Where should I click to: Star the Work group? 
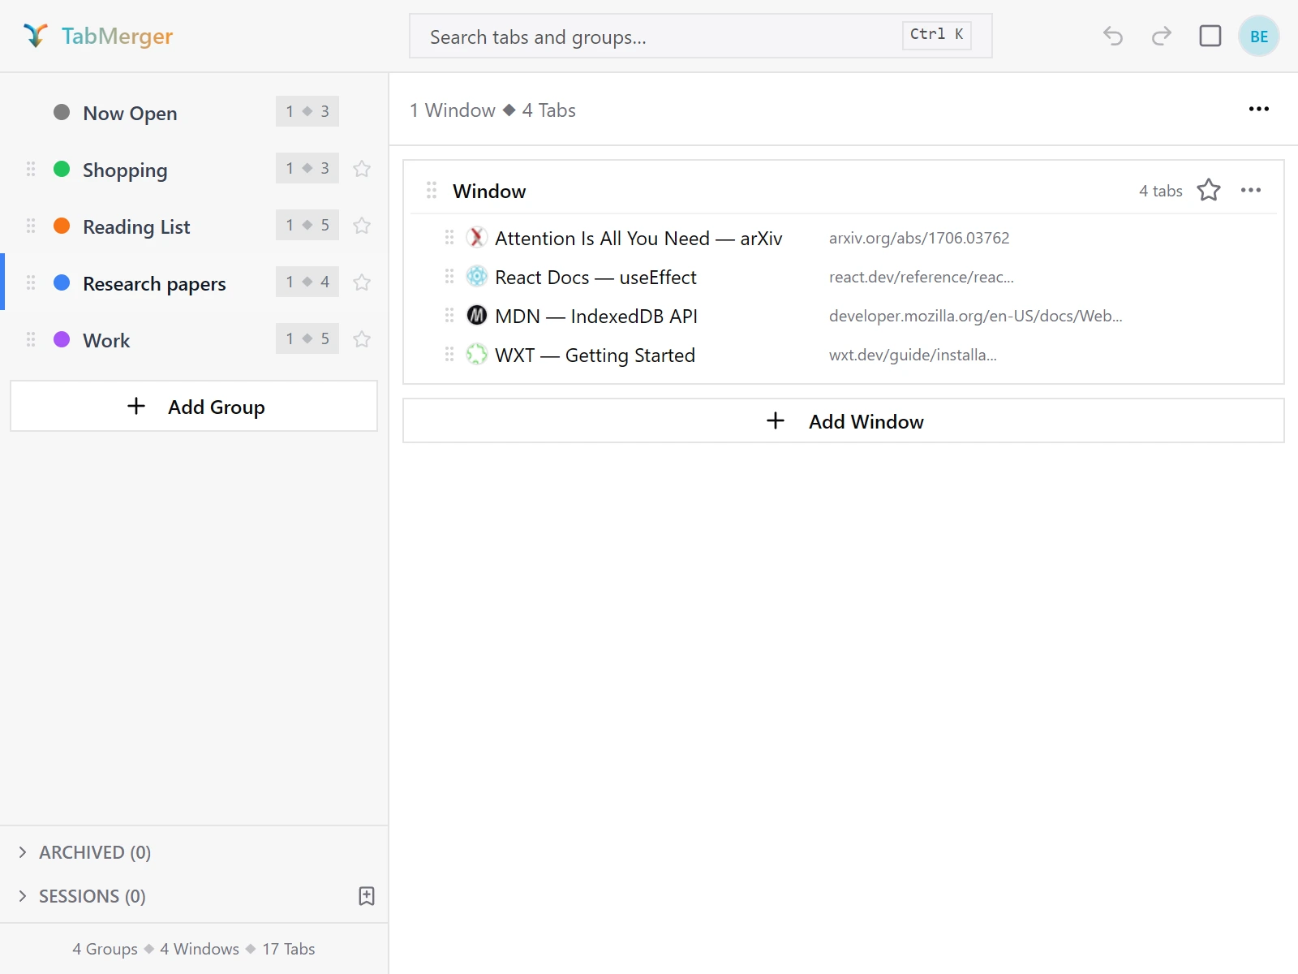tap(362, 339)
